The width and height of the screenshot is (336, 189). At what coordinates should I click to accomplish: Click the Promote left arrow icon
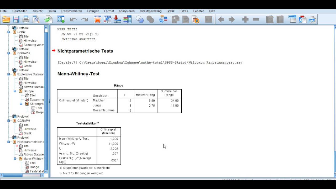coord(221,20)
